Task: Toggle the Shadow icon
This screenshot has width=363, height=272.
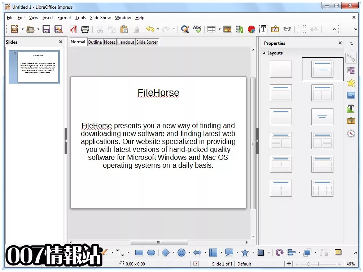Action: (338, 252)
